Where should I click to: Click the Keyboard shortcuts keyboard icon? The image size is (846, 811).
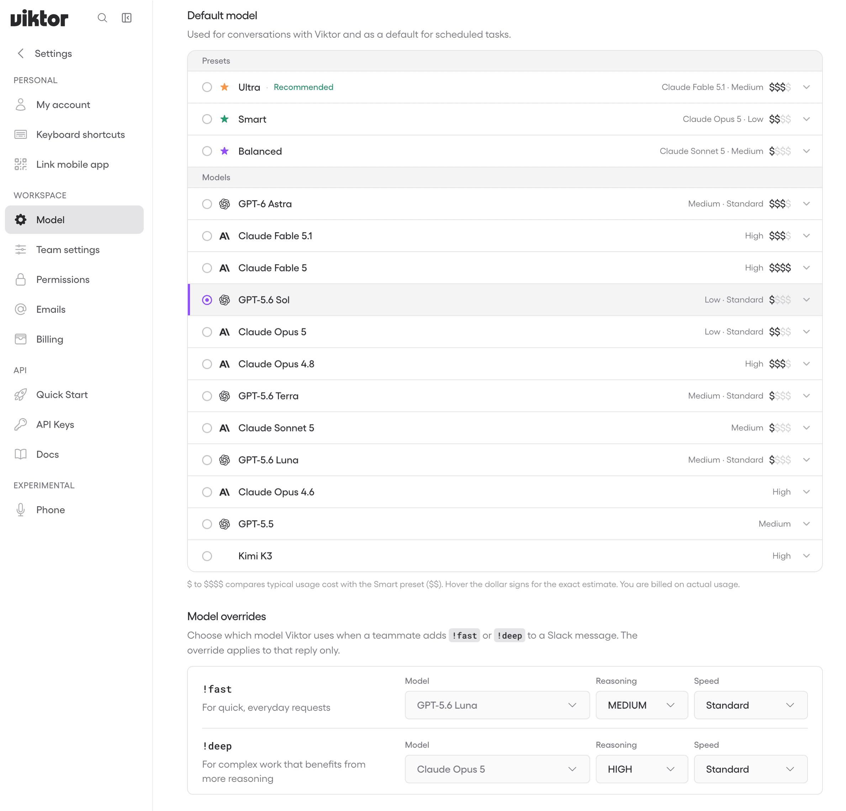click(x=21, y=135)
